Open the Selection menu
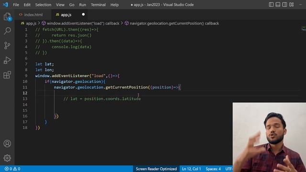 click(43, 5)
